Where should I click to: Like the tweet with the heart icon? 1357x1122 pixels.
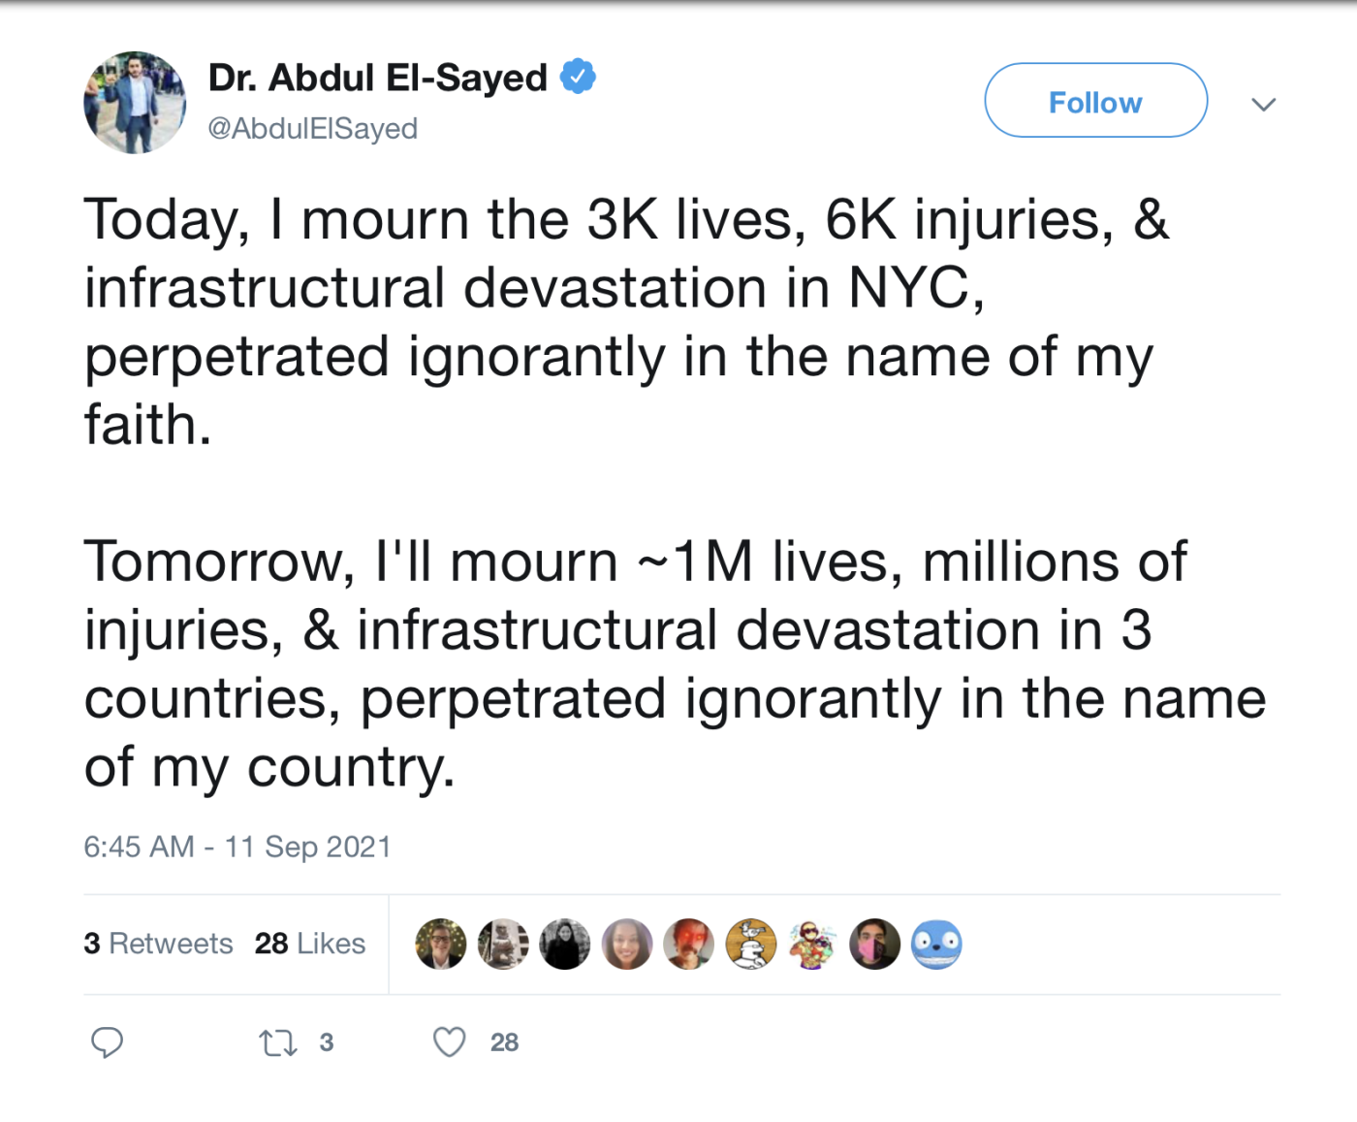[449, 1042]
